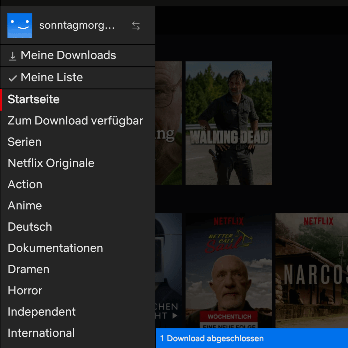Click the blue smiley profile avatar
Image resolution: width=348 pixels, height=348 pixels.
(x=20, y=26)
